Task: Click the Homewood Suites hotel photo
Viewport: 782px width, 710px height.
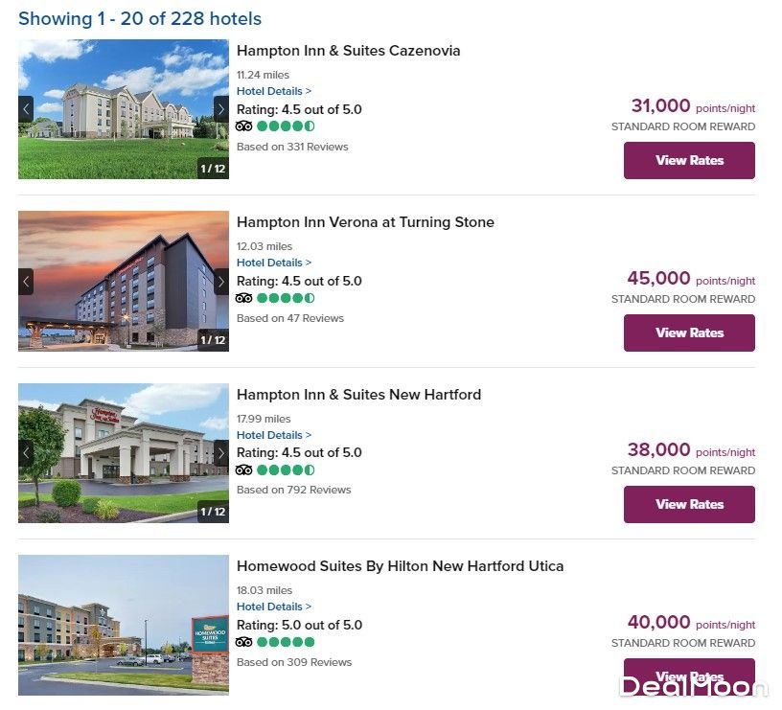Action: (x=124, y=625)
